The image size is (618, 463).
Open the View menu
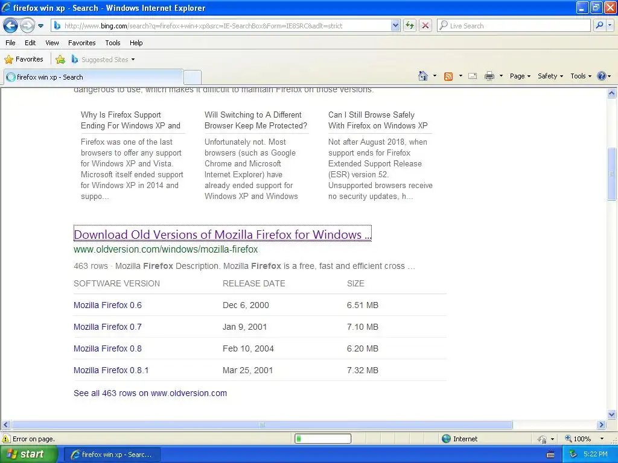click(x=52, y=43)
